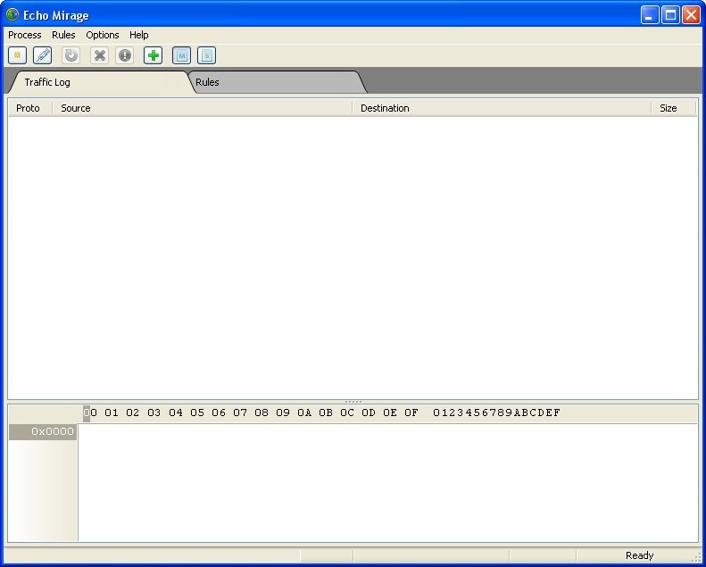
Task: Sort by the Proto column header
Action: pyautogui.click(x=30, y=108)
